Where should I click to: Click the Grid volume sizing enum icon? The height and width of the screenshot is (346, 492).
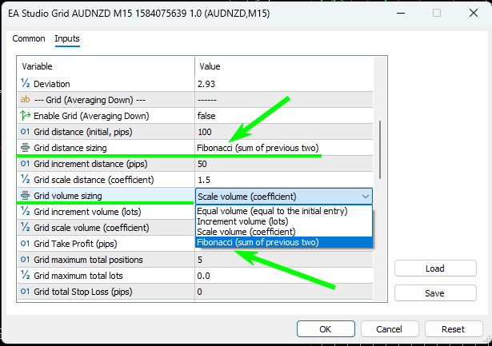[x=25, y=196]
